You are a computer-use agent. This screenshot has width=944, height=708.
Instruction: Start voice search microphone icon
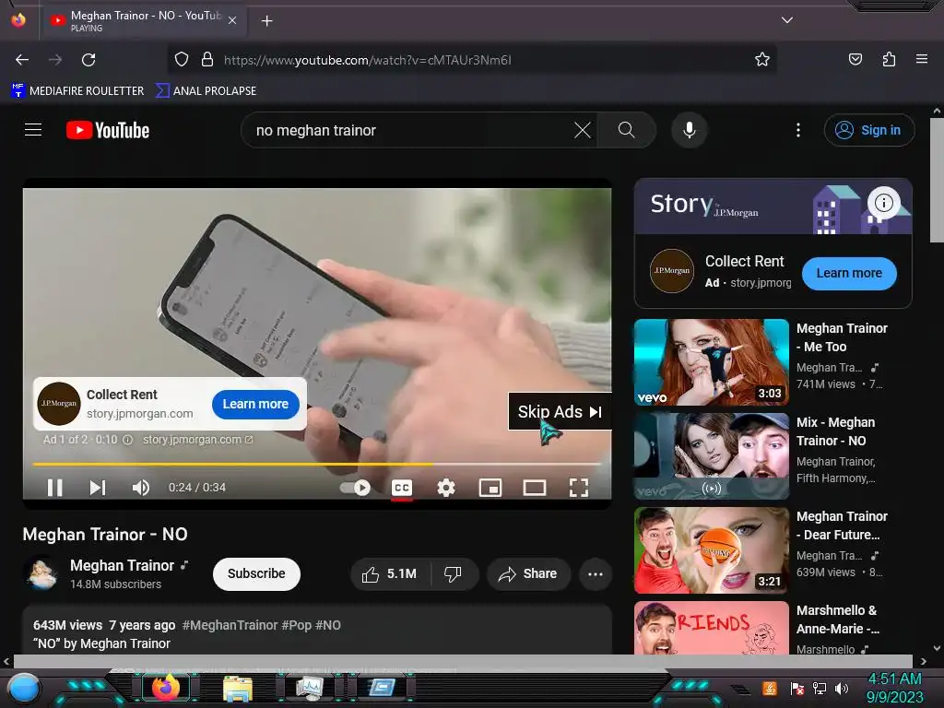pos(689,130)
